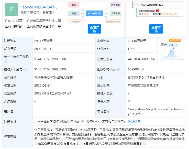
Task: Click the red badge icon next to 美即控股有限公司
Action: [x=158, y=11]
